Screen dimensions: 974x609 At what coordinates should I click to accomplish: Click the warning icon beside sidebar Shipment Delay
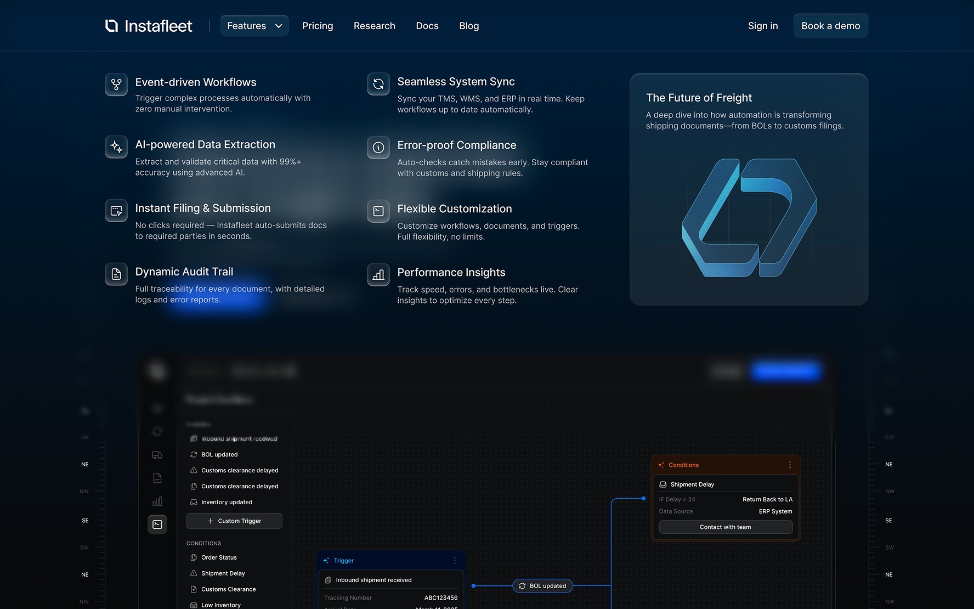[x=194, y=573]
